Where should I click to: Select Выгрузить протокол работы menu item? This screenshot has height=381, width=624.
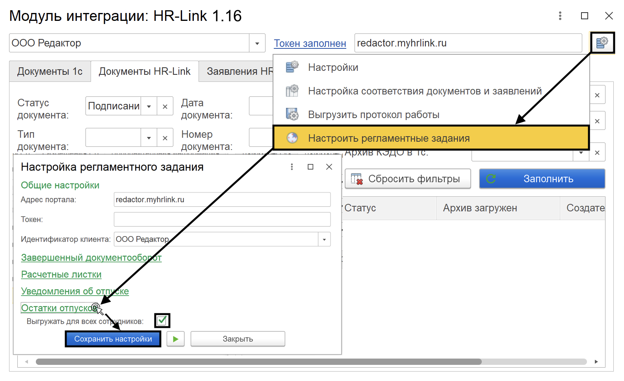(x=431, y=115)
